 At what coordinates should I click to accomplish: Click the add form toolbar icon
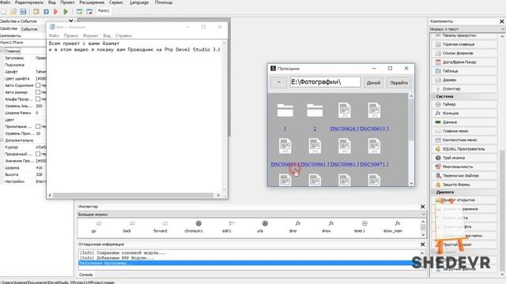(x=79, y=12)
